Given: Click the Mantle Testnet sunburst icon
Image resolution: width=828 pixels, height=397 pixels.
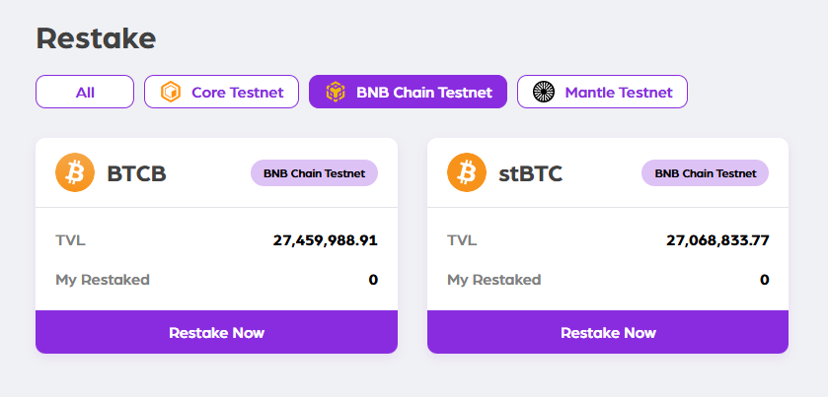Looking at the screenshot, I should [x=544, y=93].
